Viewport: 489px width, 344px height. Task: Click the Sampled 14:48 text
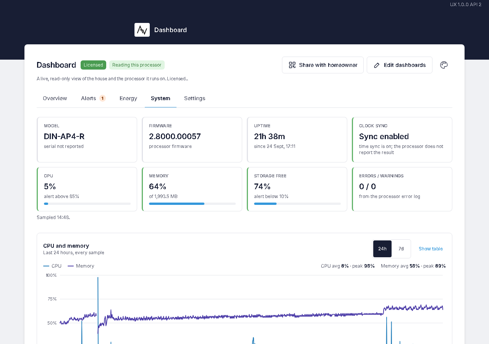point(53,217)
